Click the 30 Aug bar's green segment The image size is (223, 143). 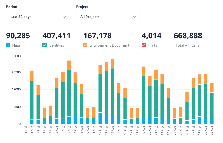212,106
